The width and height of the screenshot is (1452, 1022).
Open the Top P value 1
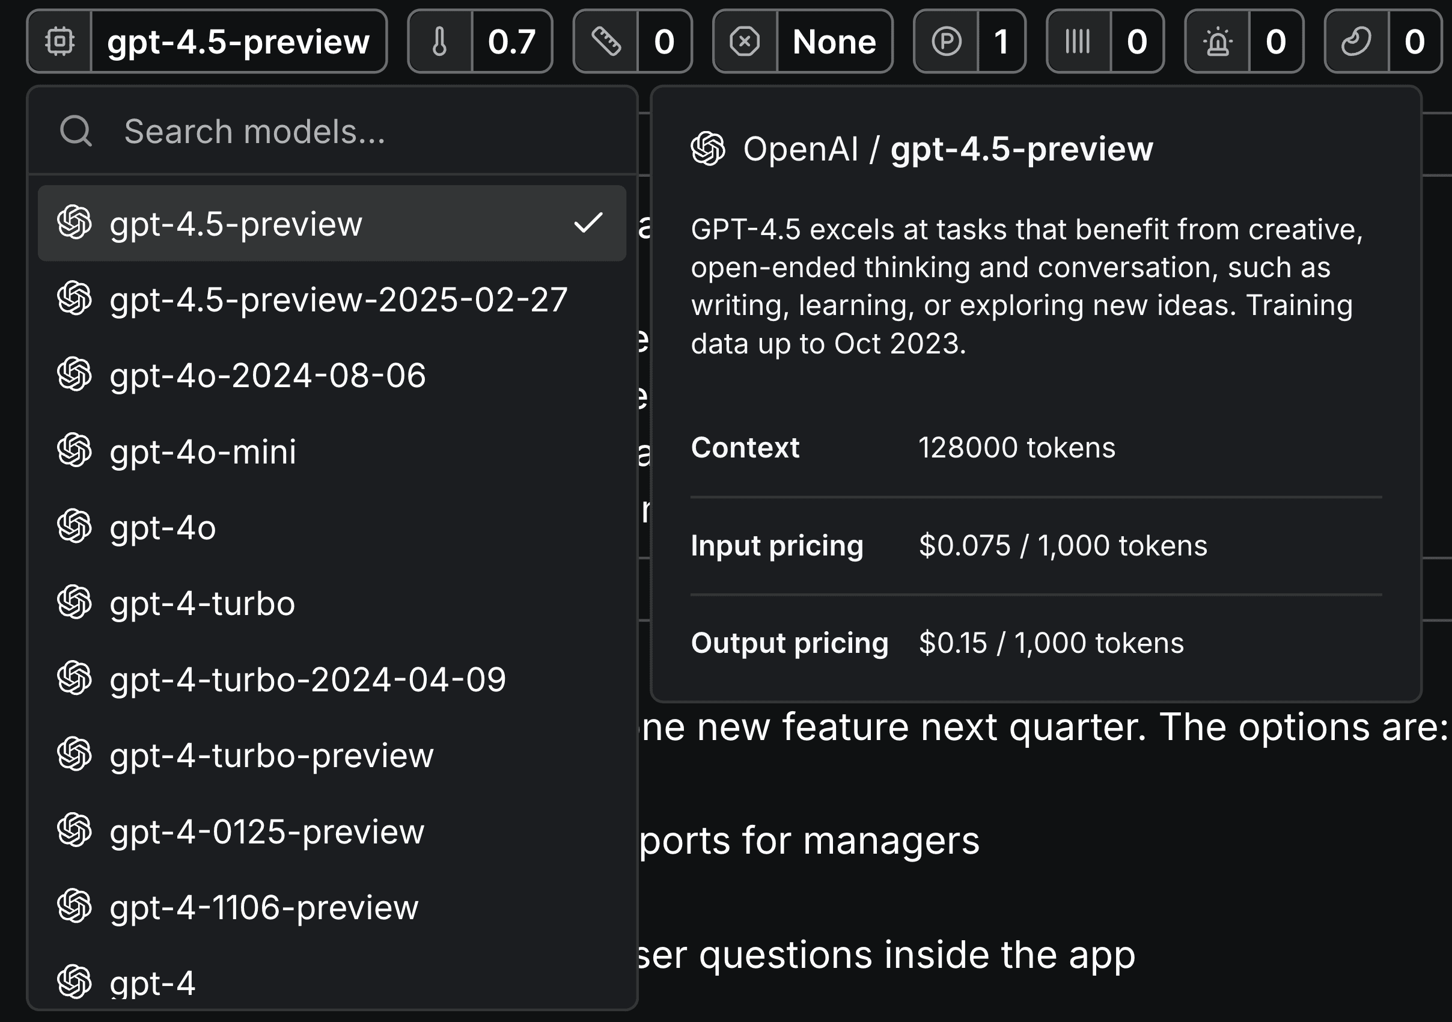(1001, 41)
